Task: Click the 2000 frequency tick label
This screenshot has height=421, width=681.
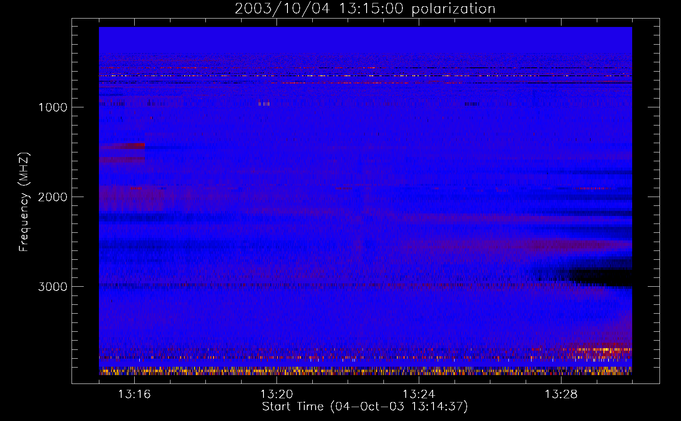Action: pyautogui.click(x=53, y=197)
